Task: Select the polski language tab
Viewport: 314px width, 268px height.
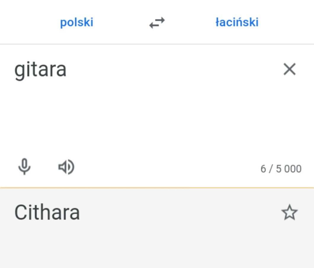Action: 77,23
